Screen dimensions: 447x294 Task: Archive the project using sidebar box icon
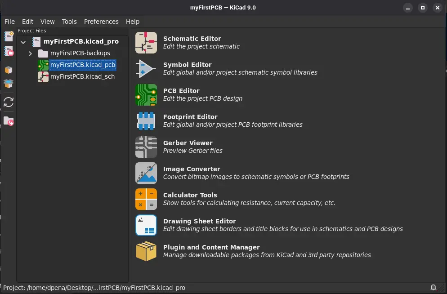(x=8, y=70)
